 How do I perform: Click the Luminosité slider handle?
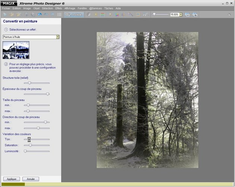(x=25, y=151)
